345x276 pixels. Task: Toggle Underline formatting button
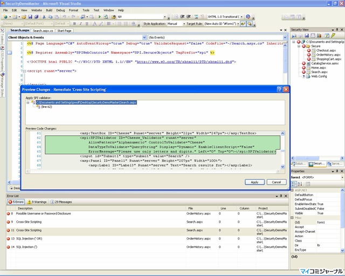click(87, 24)
